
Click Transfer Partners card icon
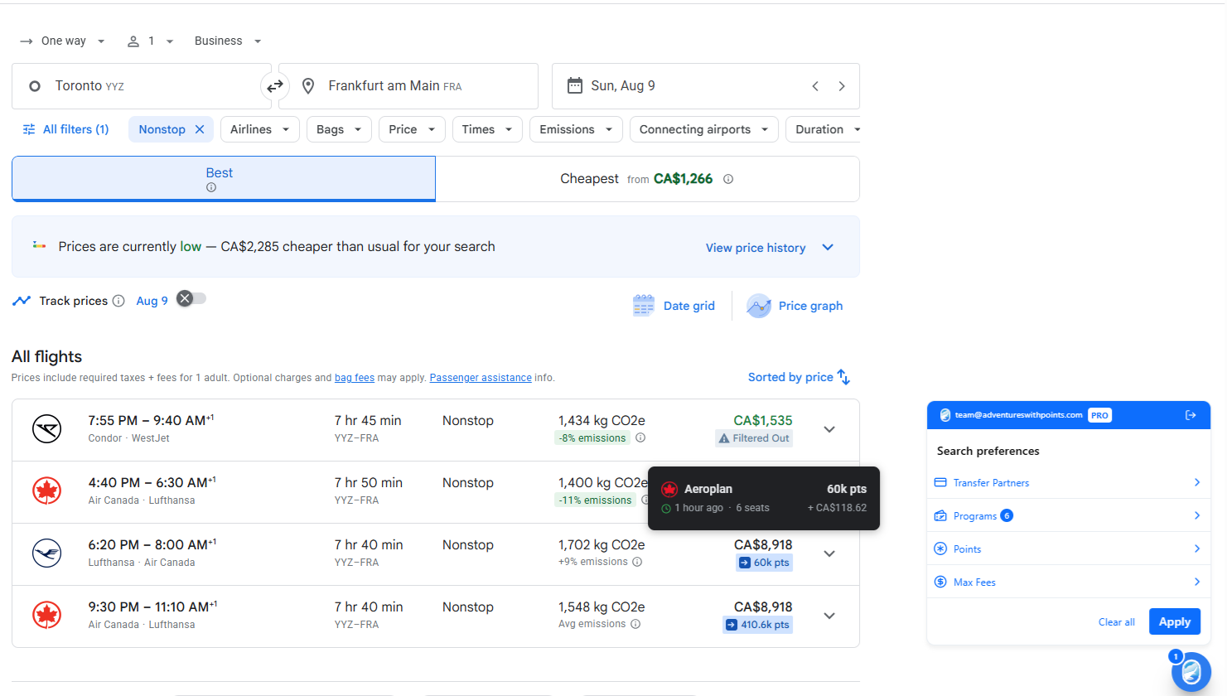coord(940,482)
